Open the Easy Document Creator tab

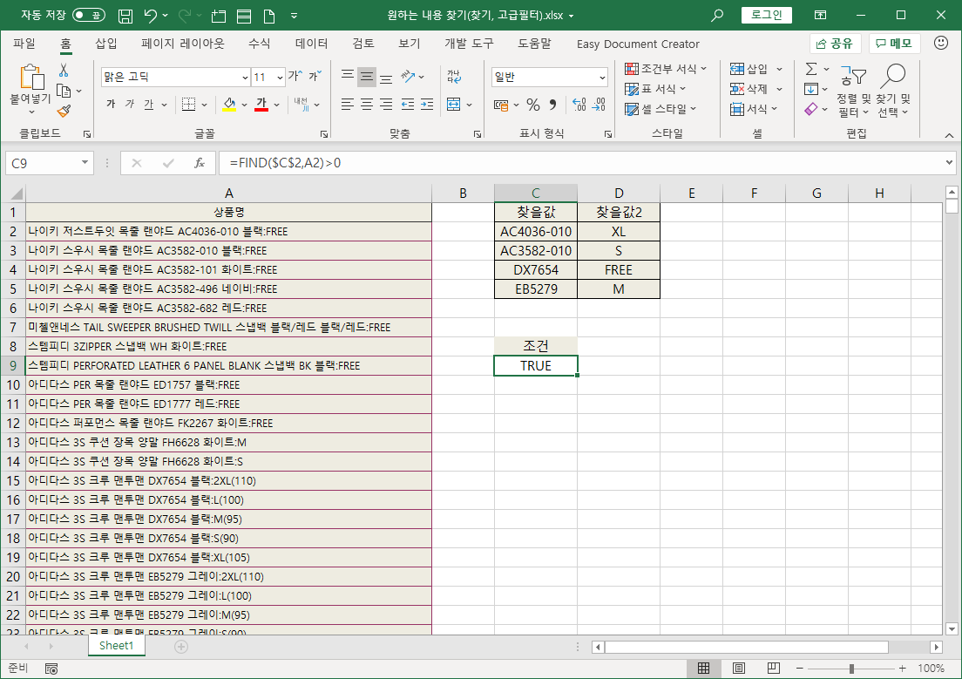[x=638, y=44]
